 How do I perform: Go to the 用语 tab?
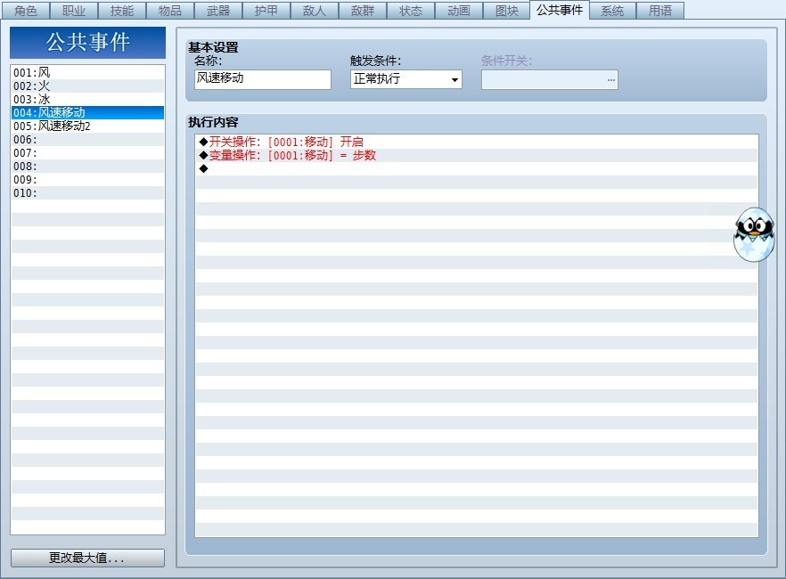coord(660,11)
